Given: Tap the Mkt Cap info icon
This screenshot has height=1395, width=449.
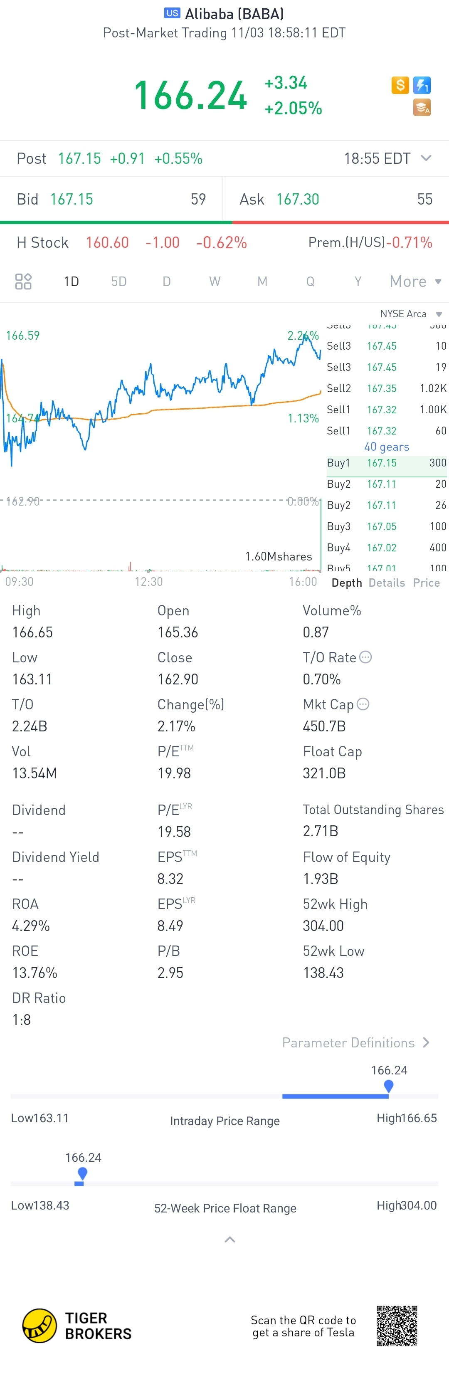Looking at the screenshot, I should (363, 704).
